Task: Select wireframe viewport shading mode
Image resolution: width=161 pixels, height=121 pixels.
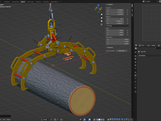Action: coord(97,120)
